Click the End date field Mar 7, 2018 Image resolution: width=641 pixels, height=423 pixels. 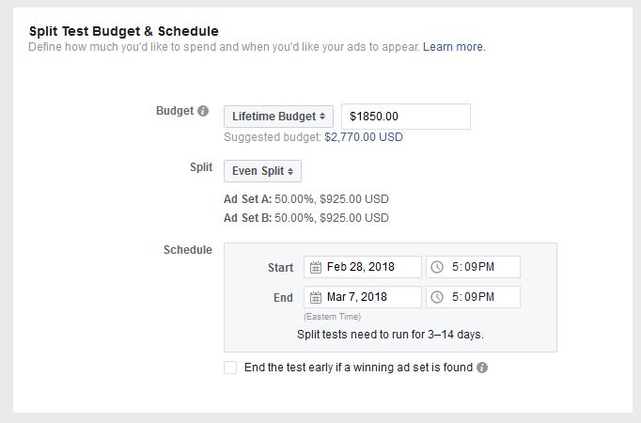click(363, 297)
